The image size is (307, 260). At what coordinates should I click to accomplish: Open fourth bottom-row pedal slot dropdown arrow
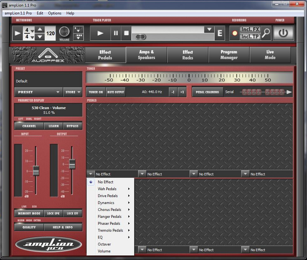tap(245, 250)
